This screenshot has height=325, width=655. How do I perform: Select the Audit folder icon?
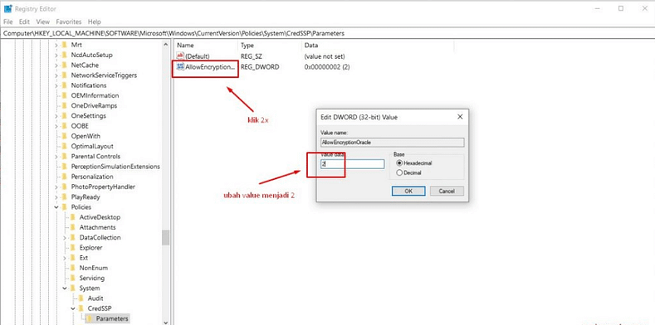81,298
